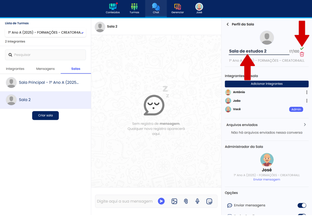Switch to the Integrantes tab
Screen dimensions: 312x216
[x=15, y=69]
